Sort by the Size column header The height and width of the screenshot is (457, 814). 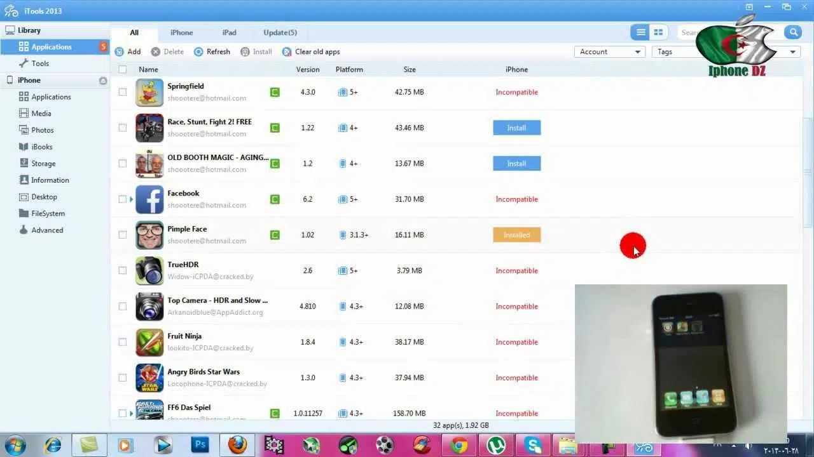coord(410,70)
